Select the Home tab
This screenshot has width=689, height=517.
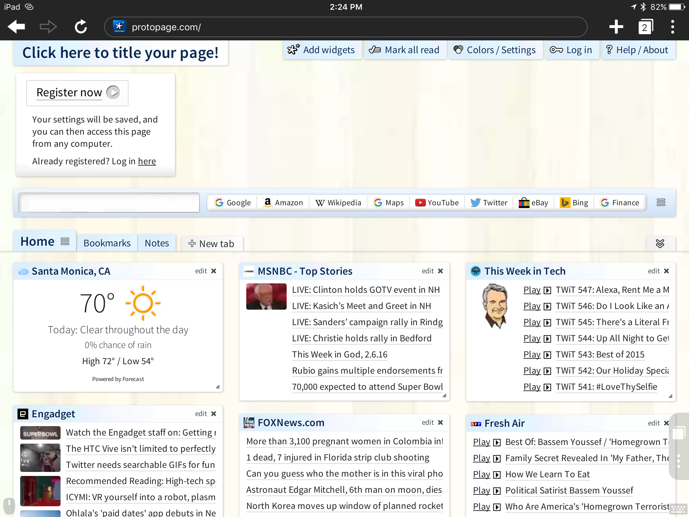[x=37, y=241]
